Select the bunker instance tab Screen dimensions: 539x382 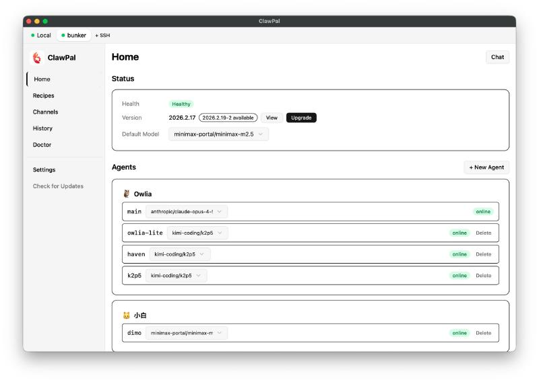point(73,35)
